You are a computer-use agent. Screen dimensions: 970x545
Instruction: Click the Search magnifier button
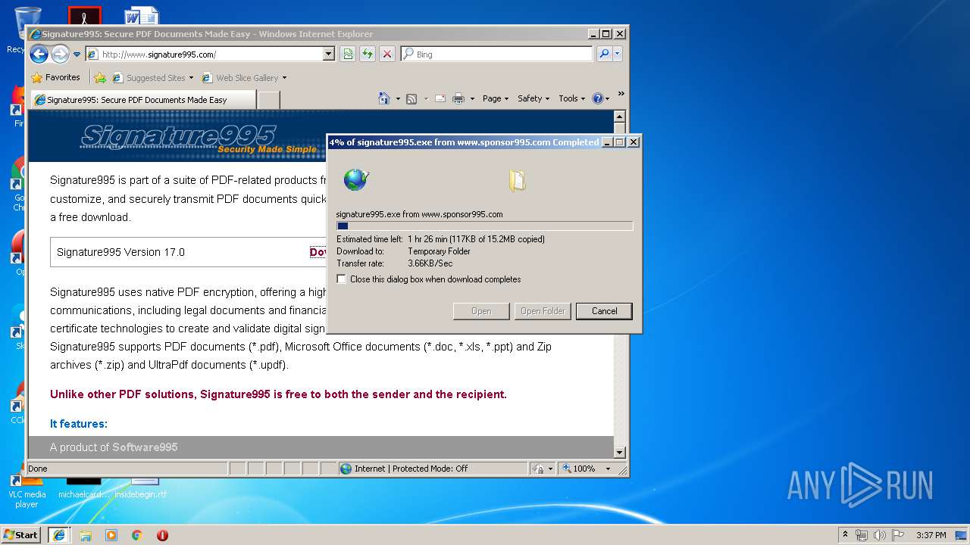604,54
